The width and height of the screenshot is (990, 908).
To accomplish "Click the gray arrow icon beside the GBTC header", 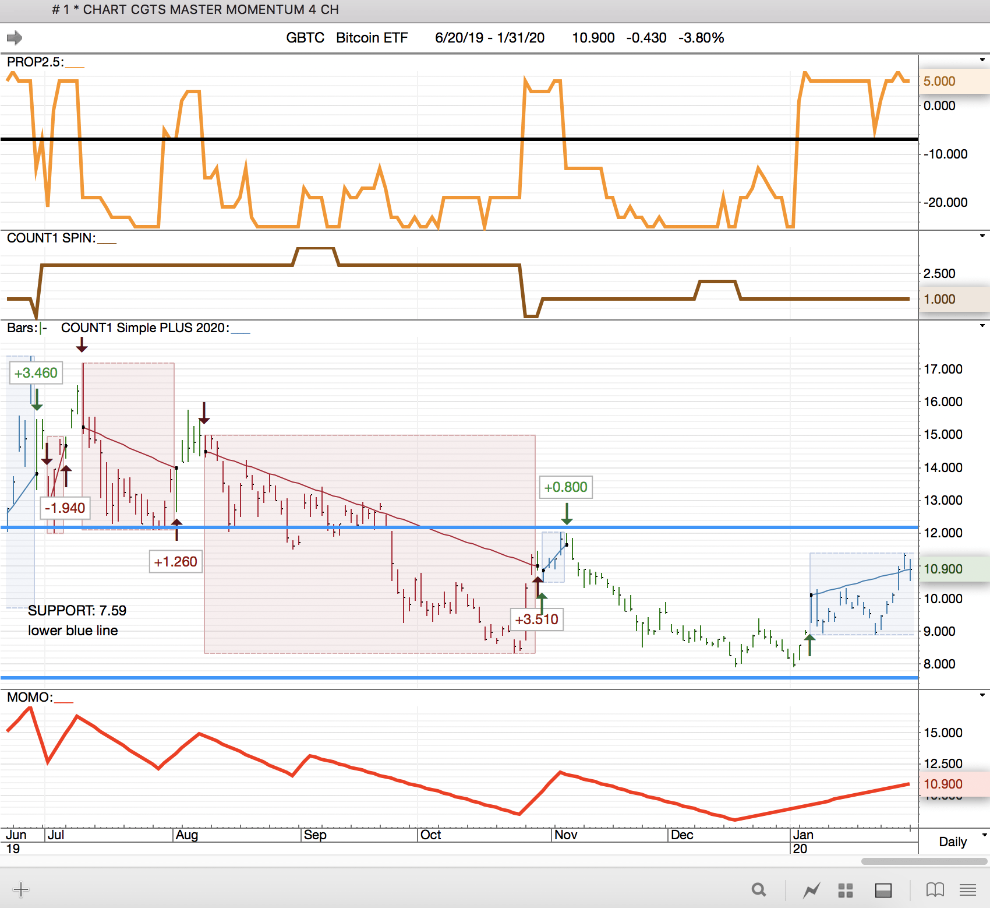I will pos(15,38).
